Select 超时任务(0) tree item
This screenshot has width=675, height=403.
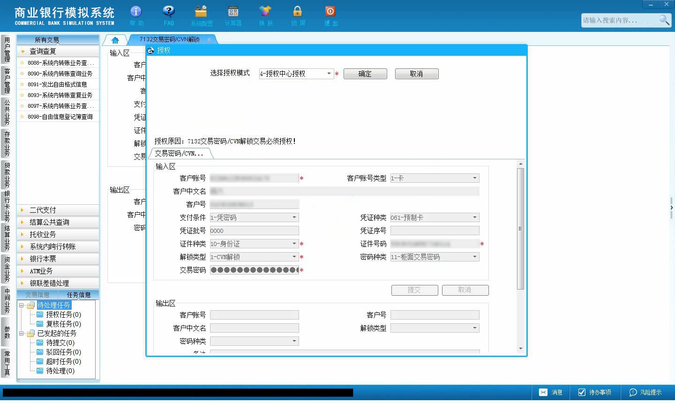pyautogui.click(x=63, y=361)
